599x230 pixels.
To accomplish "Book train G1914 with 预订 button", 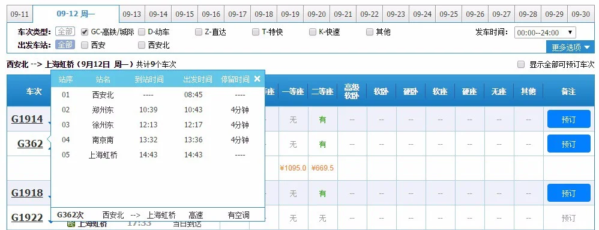I will (x=569, y=119).
